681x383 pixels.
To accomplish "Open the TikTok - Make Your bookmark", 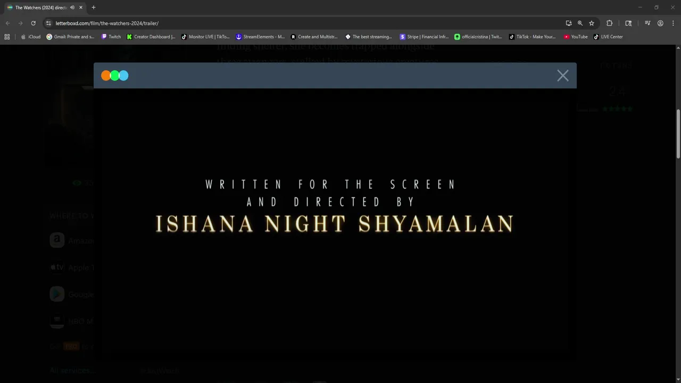I will click(x=533, y=37).
